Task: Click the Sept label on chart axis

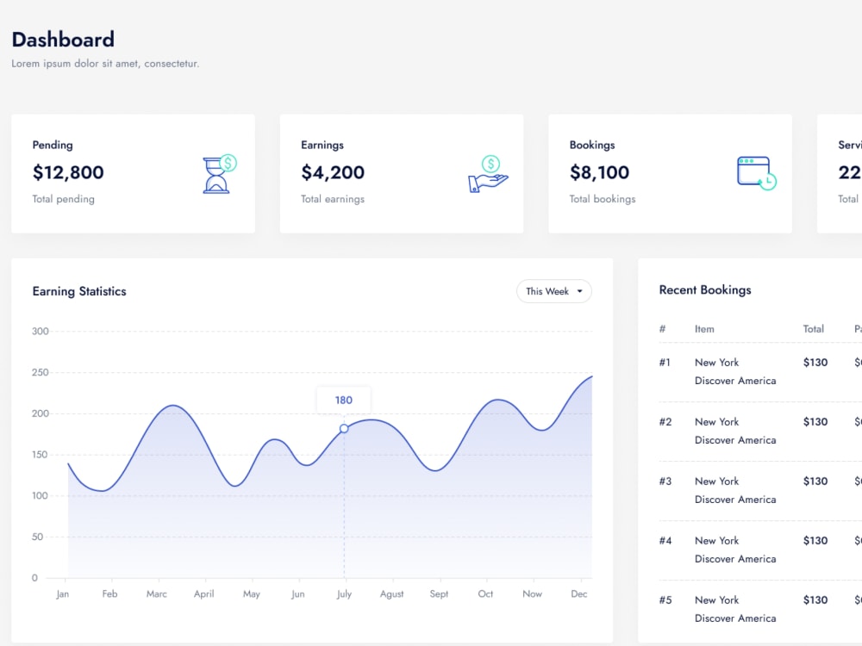Action: click(439, 593)
